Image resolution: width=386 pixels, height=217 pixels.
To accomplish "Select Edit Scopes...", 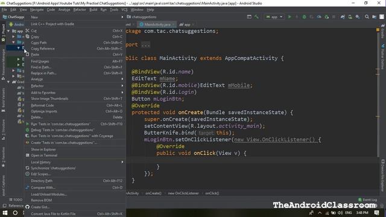I will pos(75,174).
